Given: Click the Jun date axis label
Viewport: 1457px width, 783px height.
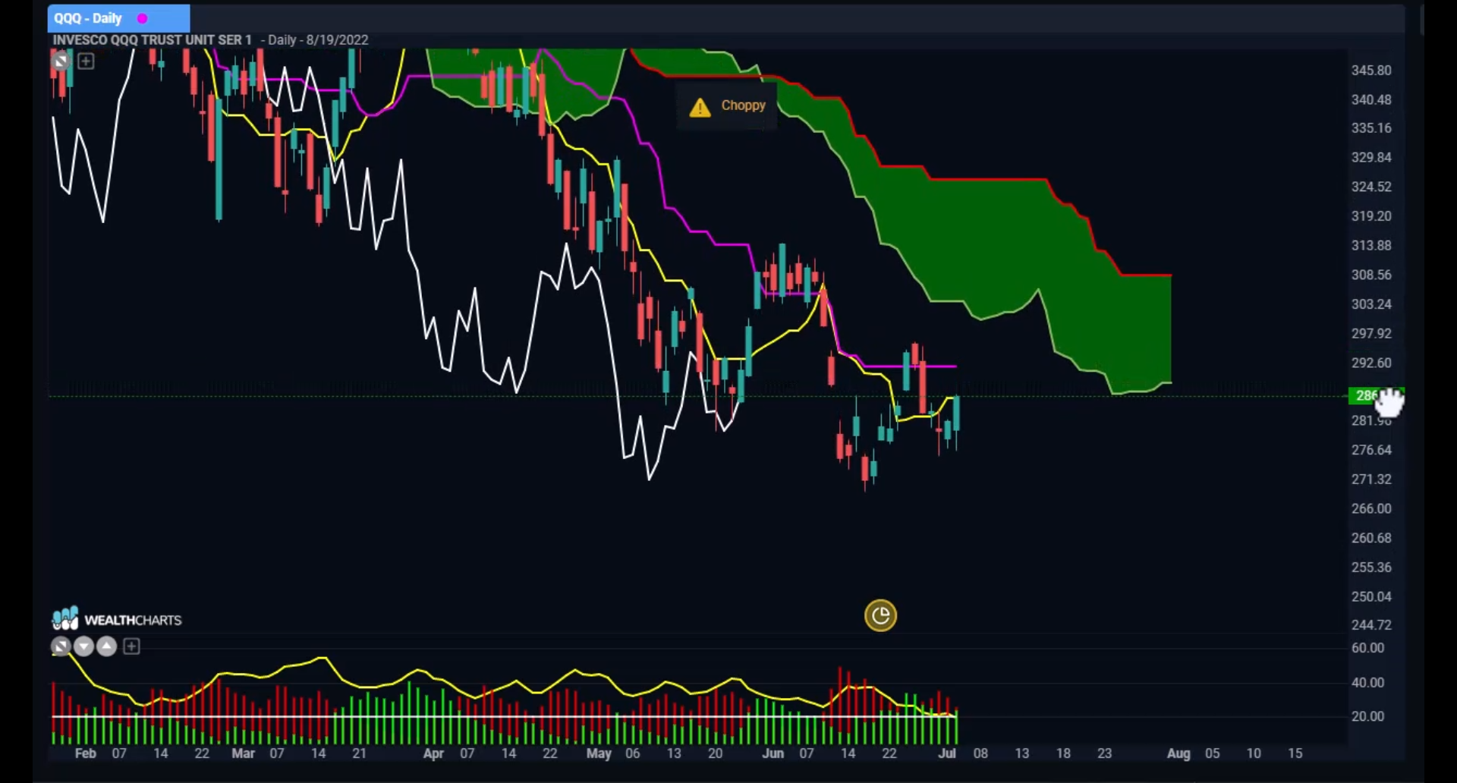Looking at the screenshot, I should tap(773, 753).
